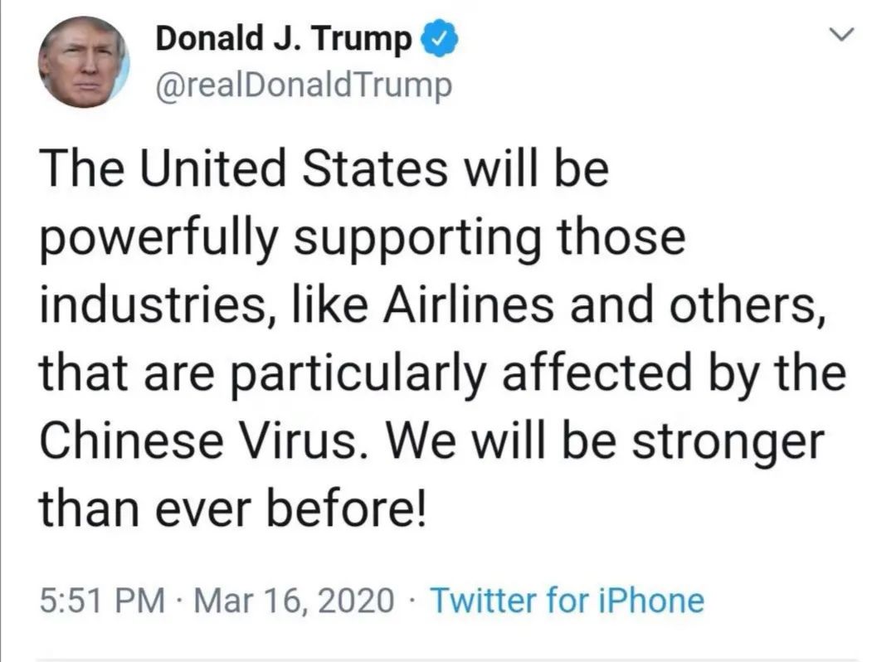Open the Donald J. Trump display name
This screenshot has width=896, height=662.
(x=285, y=39)
